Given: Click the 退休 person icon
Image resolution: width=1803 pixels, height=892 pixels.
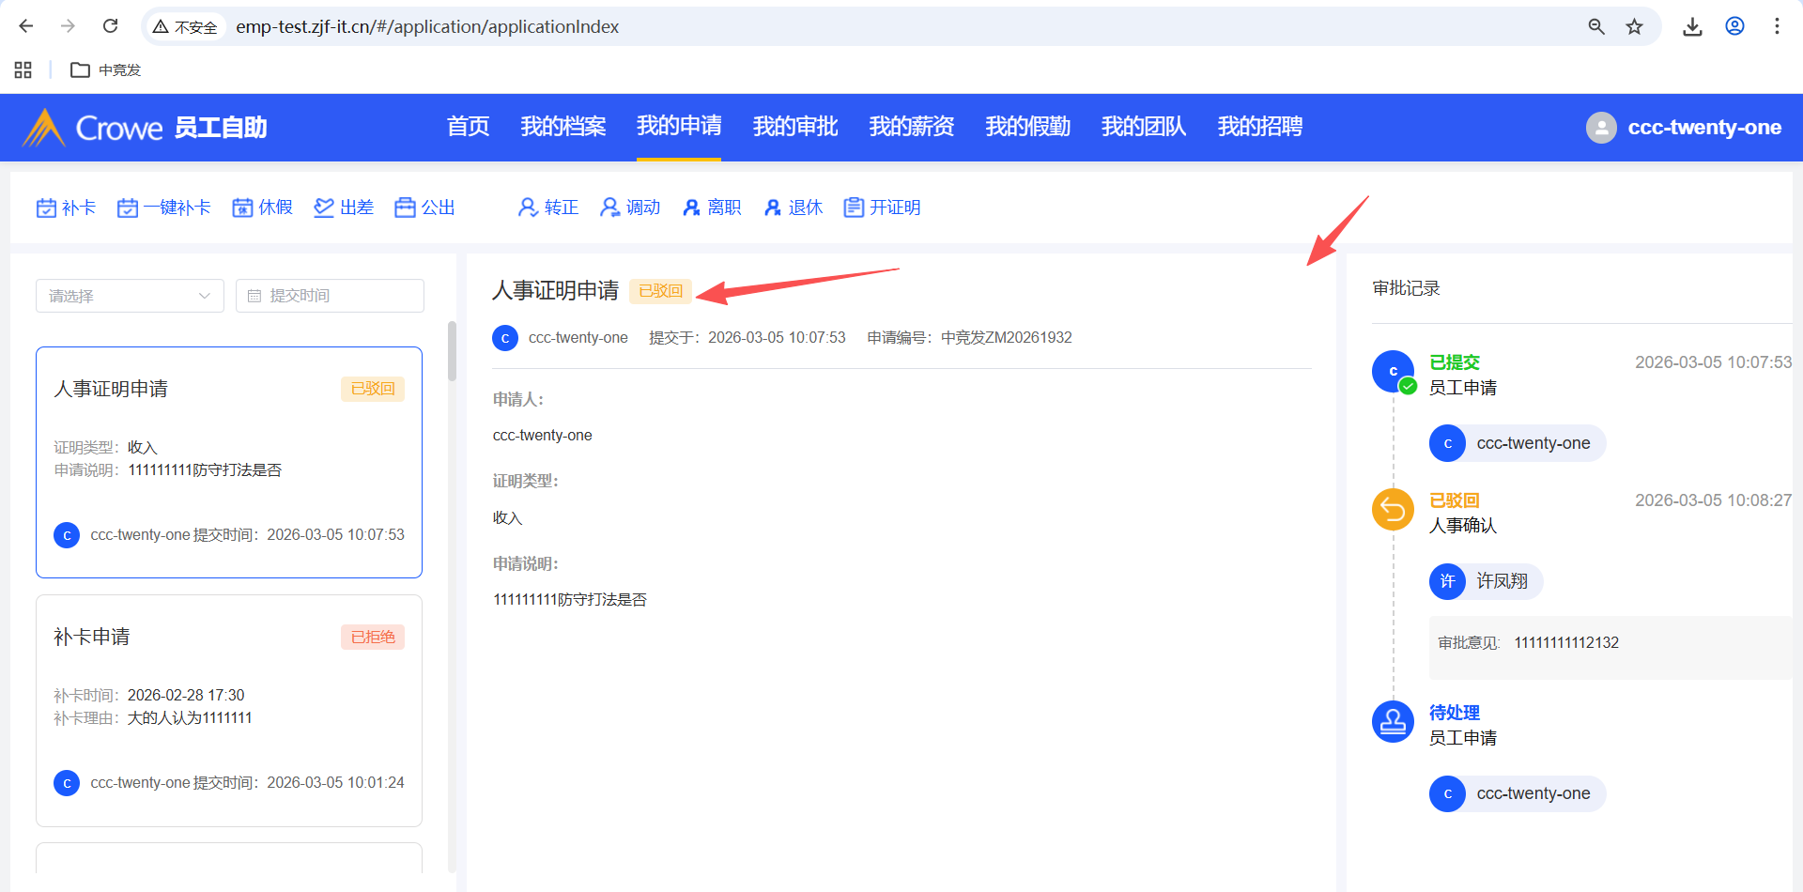Looking at the screenshot, I should 773,208.
